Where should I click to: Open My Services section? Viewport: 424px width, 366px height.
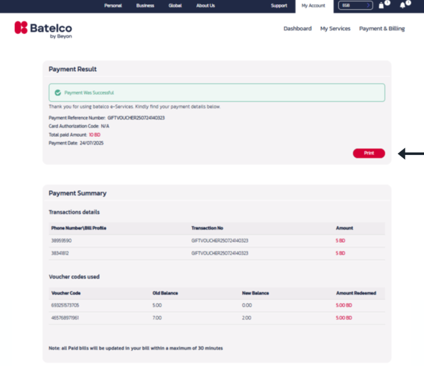point(335,29)
